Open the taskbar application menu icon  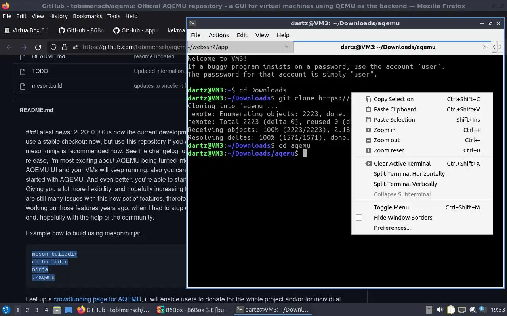coord(6,310)
